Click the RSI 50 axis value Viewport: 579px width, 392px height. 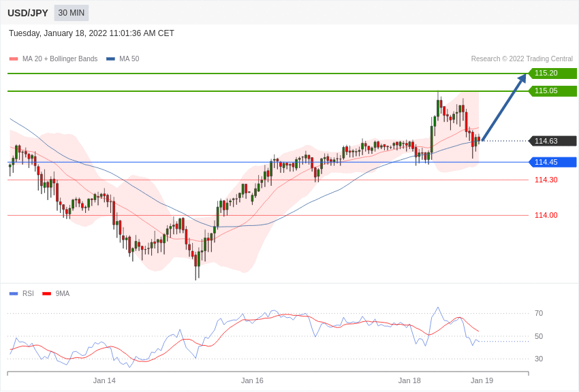539,336
